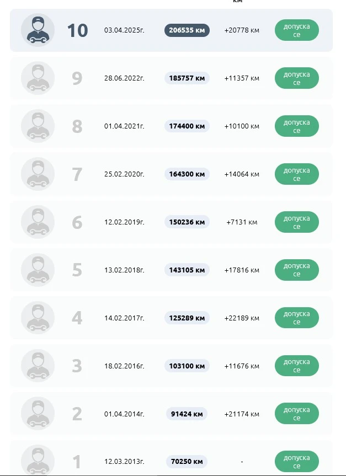Click the mechanic icon for inspection 5
The width and height of the screenshot is (346, 476).
click(38, 270)
